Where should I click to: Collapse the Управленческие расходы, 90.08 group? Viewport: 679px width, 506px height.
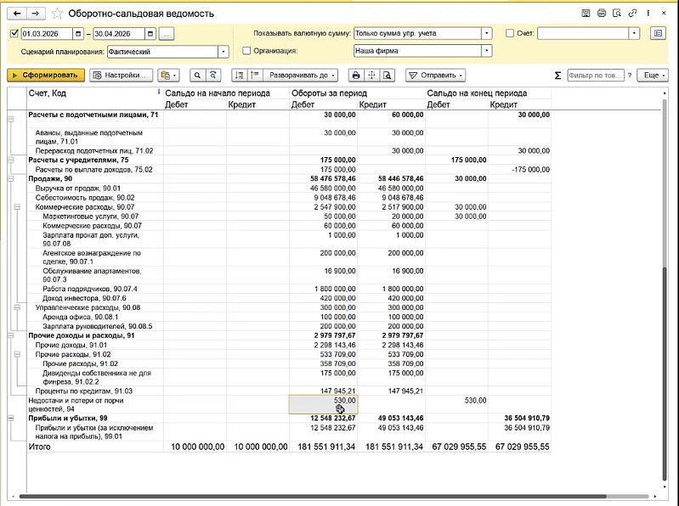(x=17, y=307)
